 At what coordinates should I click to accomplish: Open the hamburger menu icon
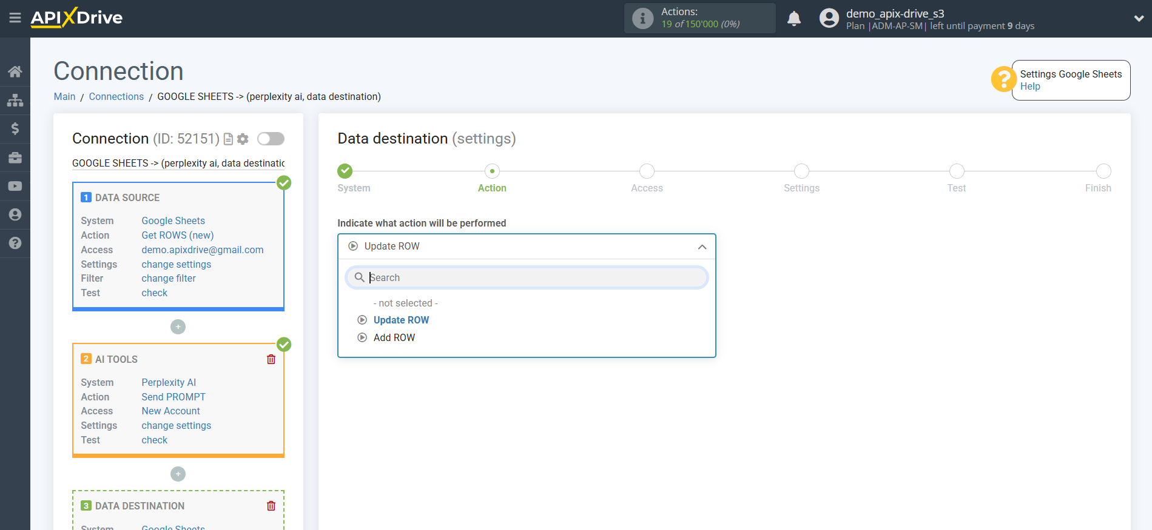[15, 18]
